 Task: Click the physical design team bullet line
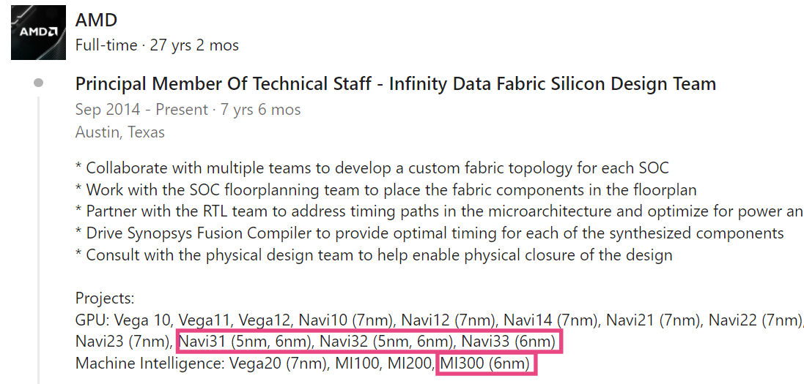click(374, 255)
